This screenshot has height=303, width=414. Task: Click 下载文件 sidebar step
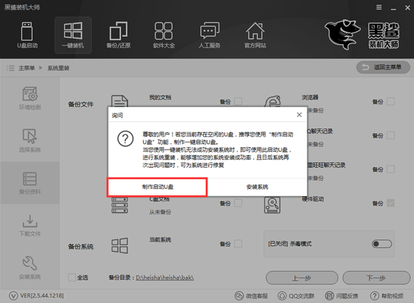click(30, 225)
